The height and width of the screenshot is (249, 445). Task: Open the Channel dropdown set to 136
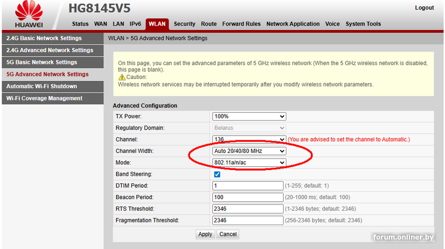249,140
